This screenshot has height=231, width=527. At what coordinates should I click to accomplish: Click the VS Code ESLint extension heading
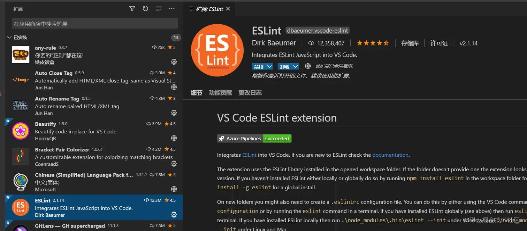277,118
